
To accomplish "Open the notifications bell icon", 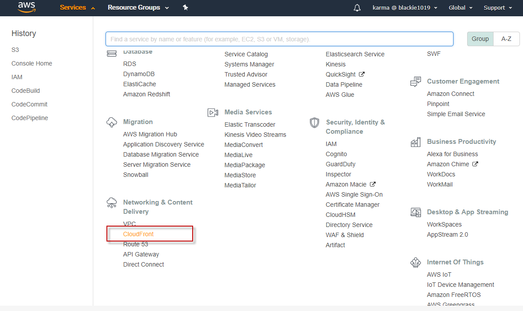I will tap(357, 8).
